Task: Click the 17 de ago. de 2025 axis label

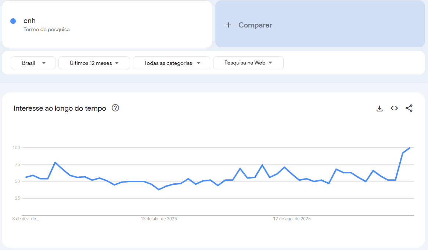Action: (x=292, y=219)
